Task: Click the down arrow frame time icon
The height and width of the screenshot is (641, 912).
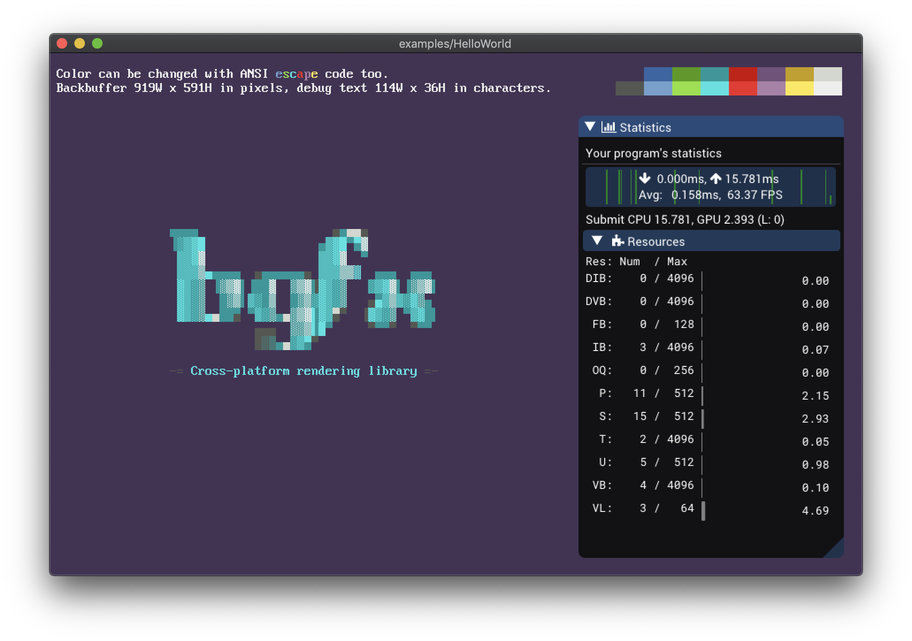Action: pyautogui.click(x=645, y=179)
